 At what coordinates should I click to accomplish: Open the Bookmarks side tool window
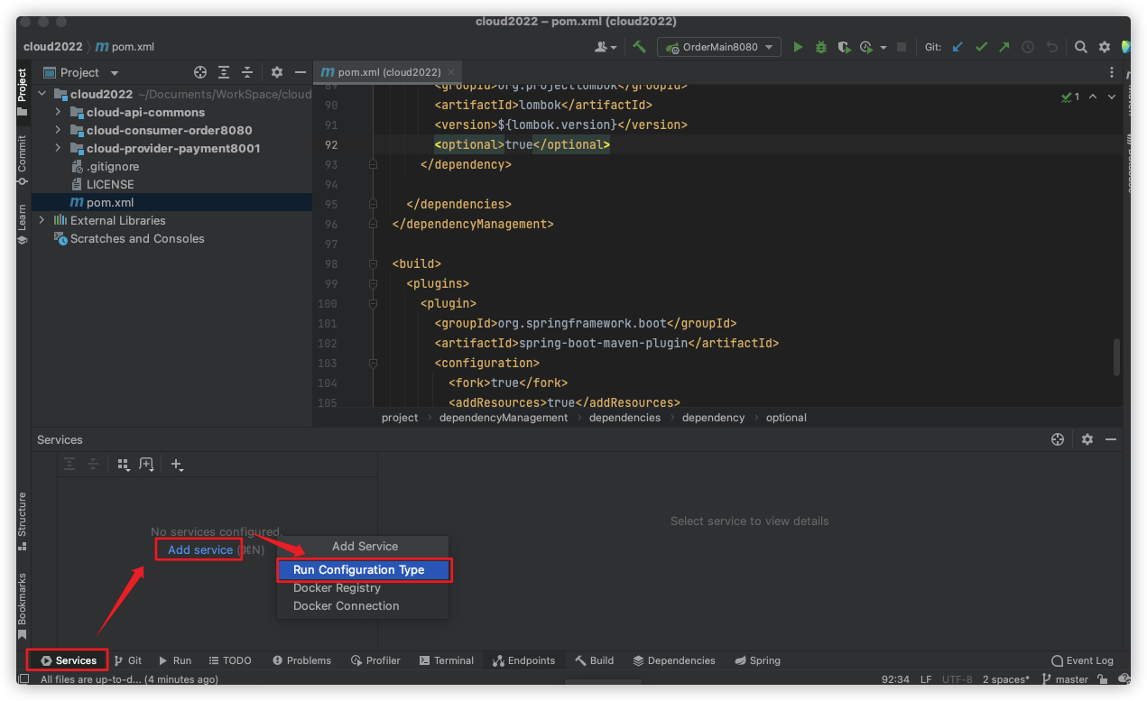pyautogui.click(x=23, y=605)
